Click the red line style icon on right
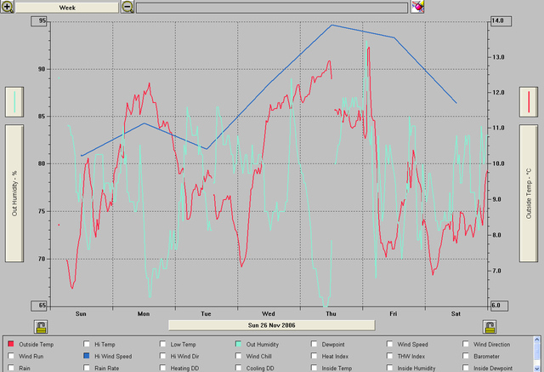This screenshot has width=544, height=372. (x=530, y=102)
